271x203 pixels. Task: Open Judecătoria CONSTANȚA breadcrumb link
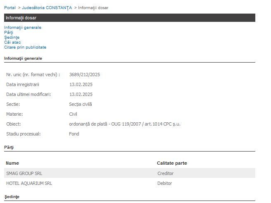point(47,8)
